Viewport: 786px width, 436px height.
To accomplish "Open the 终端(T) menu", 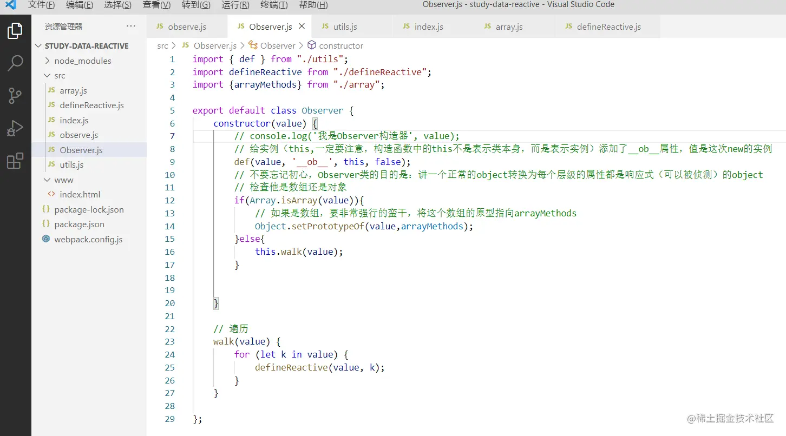I will [x=273, y=5].
